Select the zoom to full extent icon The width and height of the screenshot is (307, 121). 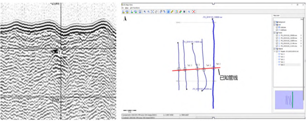tap(152, 12)
